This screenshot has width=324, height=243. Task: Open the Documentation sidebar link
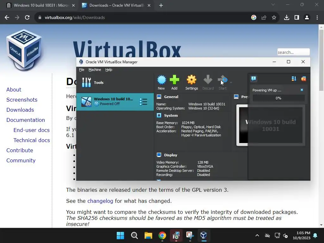pos(26,120)
